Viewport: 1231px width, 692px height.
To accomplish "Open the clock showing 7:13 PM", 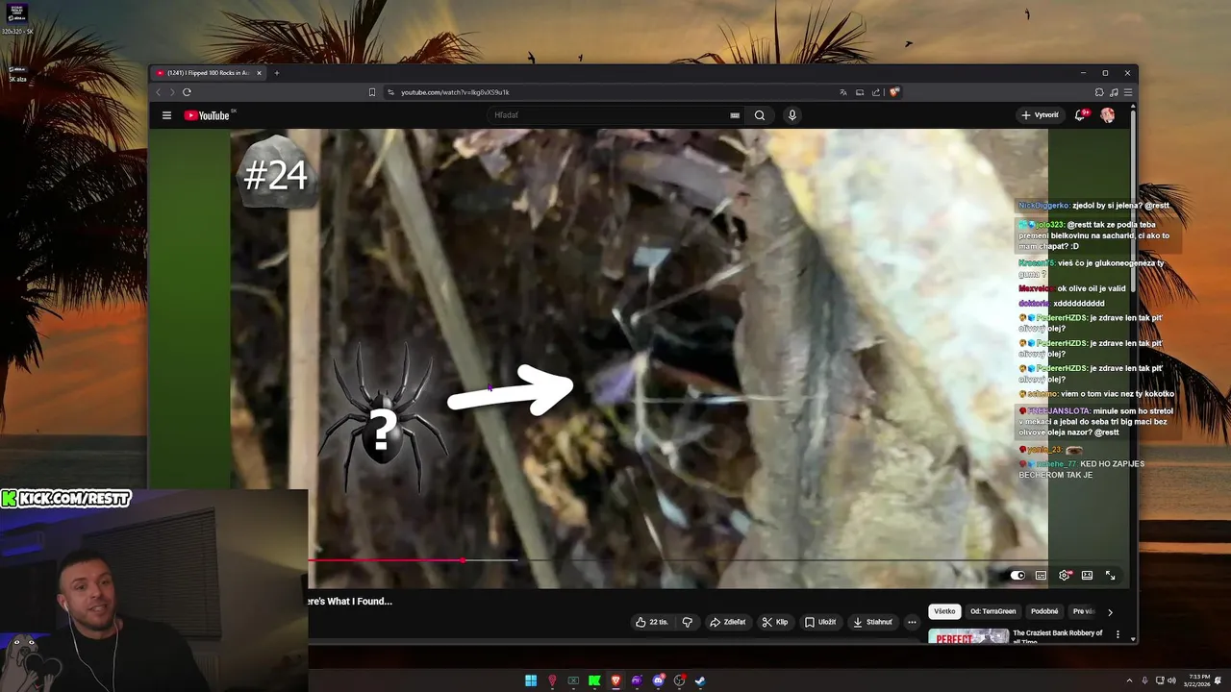I will [x=1198, y=680].
